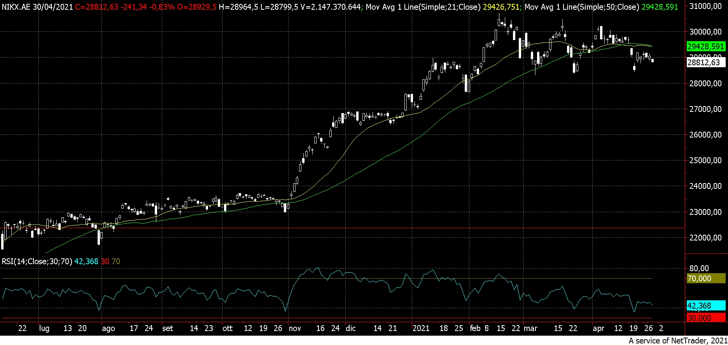
Task: Click the 17 date label after ago
Action: point(134,328)
